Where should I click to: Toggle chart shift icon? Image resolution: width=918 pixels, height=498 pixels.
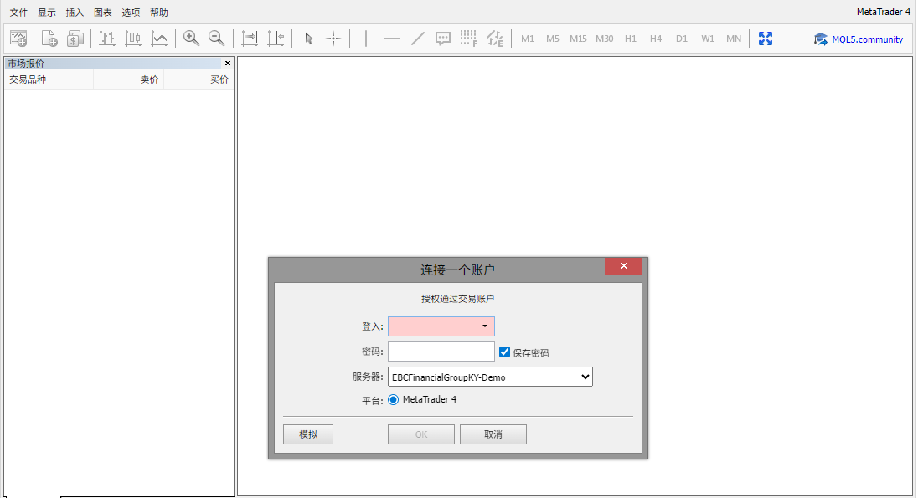pyautogui.click(x=276, y=39)
